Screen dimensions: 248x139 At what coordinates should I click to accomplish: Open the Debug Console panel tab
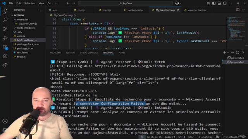click(x=89, y=53)
